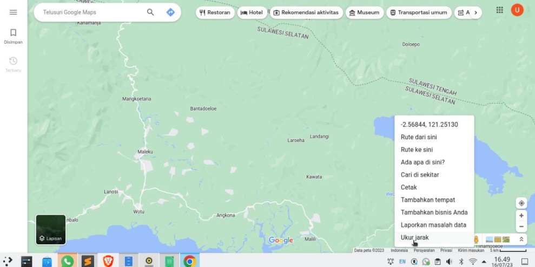The image size is (535, 267).
Task: Choose Tambahkan bisnis Anda
Action: pos(434,213)
